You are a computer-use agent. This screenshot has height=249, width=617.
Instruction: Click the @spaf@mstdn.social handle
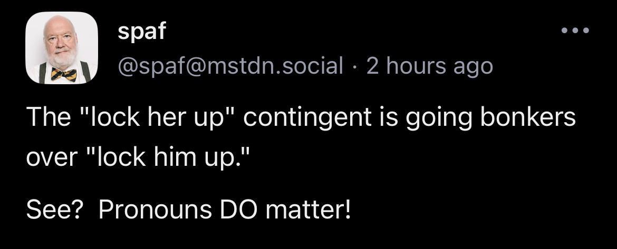(230, 66)
